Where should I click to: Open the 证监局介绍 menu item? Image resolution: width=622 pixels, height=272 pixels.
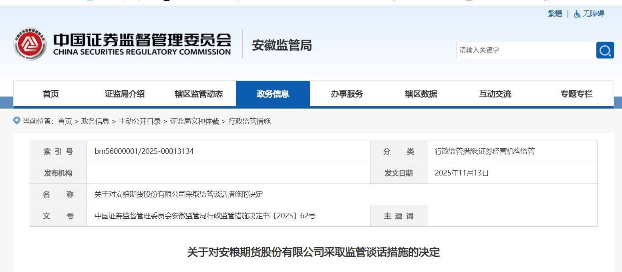click(125, 93)
